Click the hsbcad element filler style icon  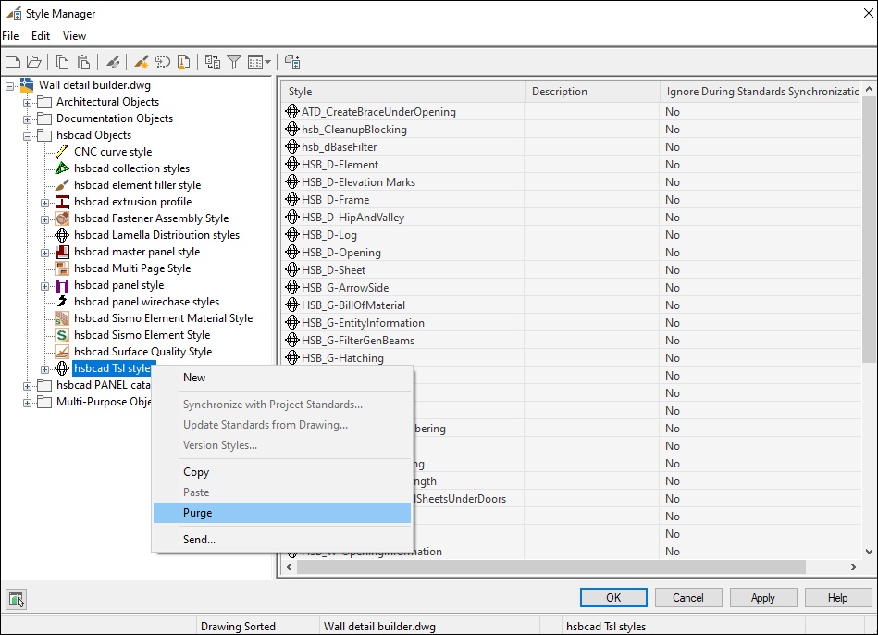pos(62,185)
